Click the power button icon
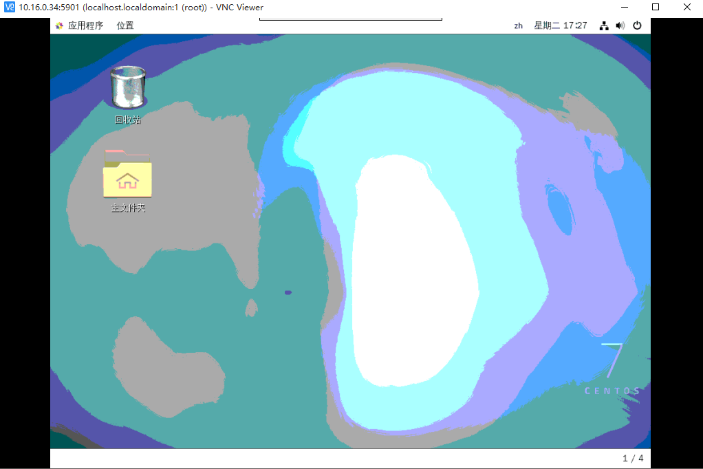The width and height of the screenshot is (703, 469). [637, 25]
